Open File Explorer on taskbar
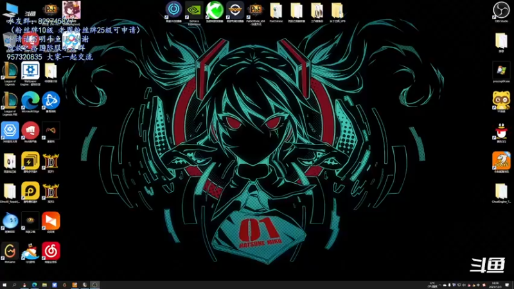 44,285
